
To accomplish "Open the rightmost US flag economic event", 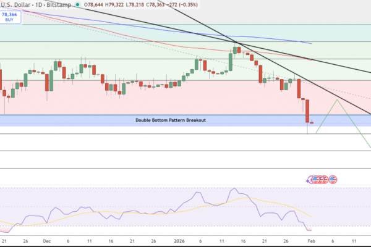I will 333,180.
